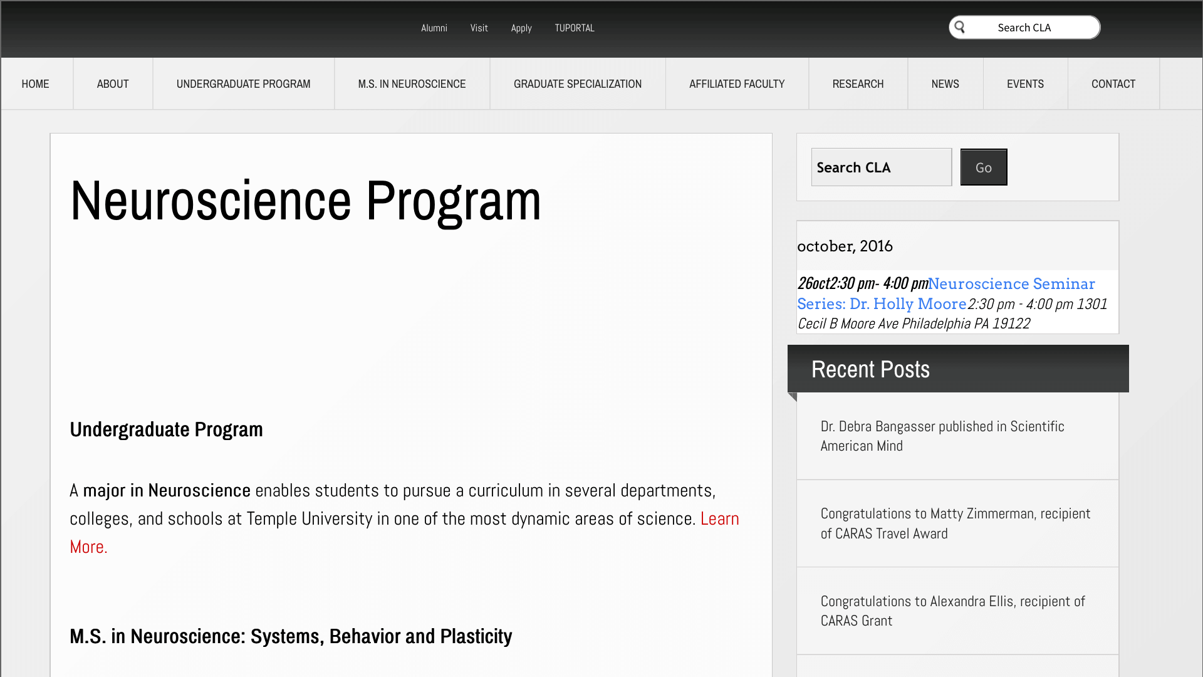Open the Events nav item
The image size is (1203, 677).
pyautogui.click(x=1025, y=84)
